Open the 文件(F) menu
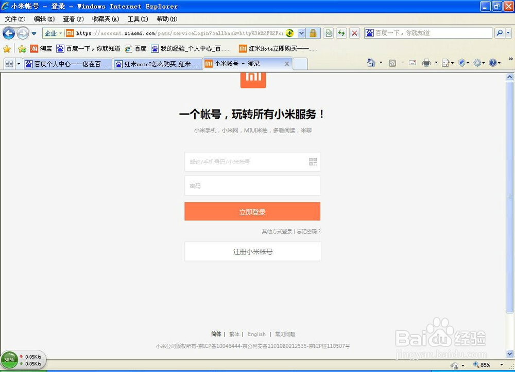Viewport: 515px width, 372px height. (15, 19)
